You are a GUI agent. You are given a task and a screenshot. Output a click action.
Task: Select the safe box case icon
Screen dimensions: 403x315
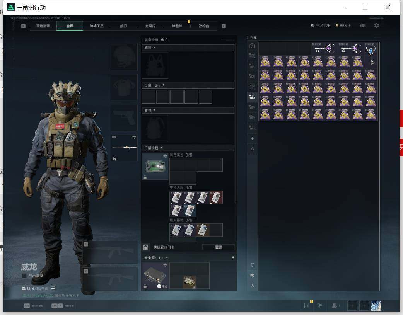[x=155, y=276]
